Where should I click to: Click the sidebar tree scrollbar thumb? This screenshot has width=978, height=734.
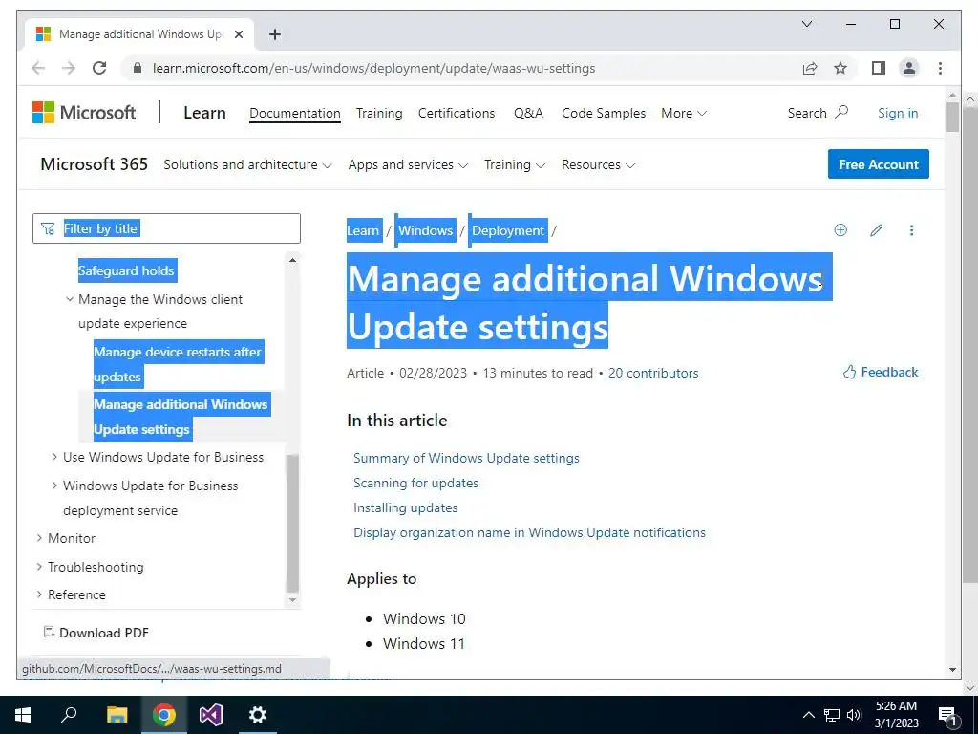[x=292, y=522]
